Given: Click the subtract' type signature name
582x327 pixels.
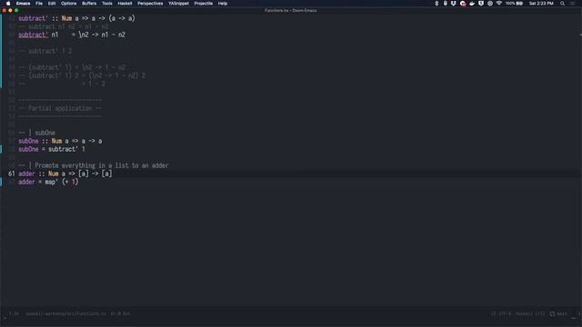Looking at the screenshot, I should [x=33, y=18].
